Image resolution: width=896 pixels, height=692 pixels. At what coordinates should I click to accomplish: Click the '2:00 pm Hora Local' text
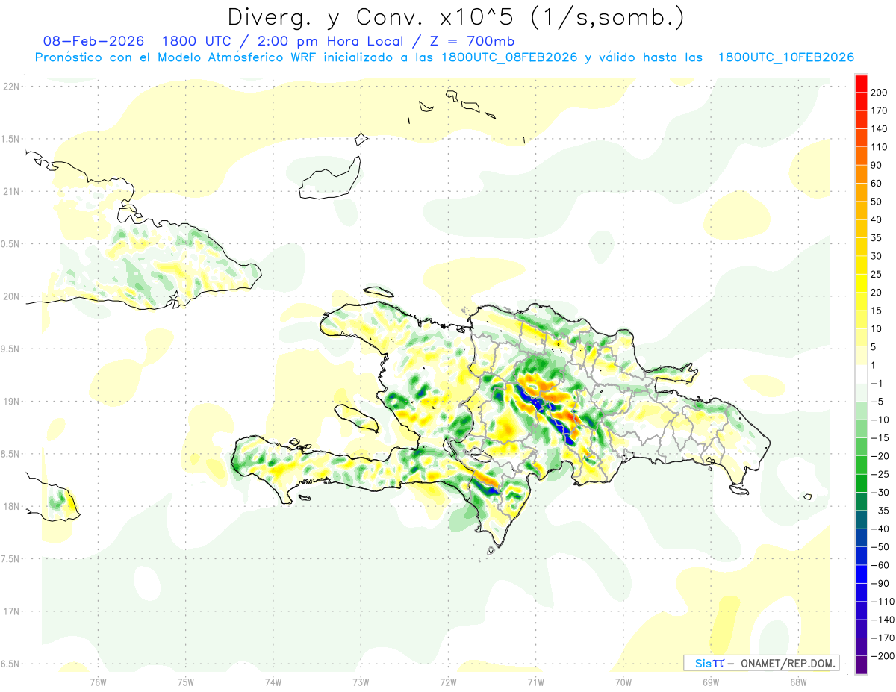pyautogui.click(x=325, y=41)
